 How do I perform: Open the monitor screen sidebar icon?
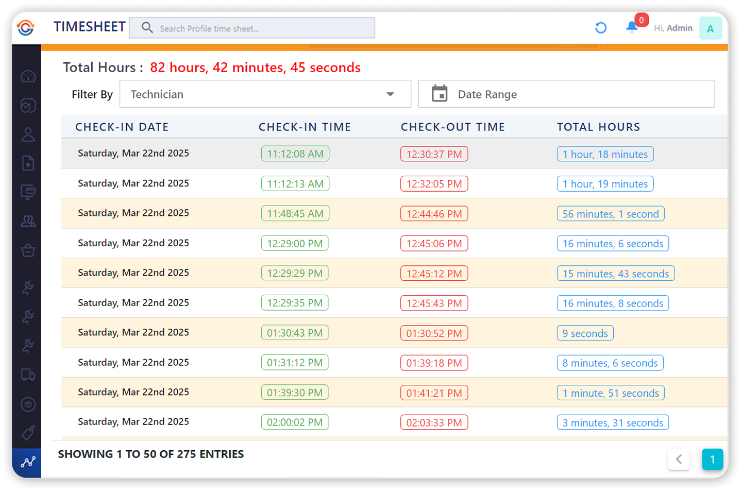click(28, 192)
